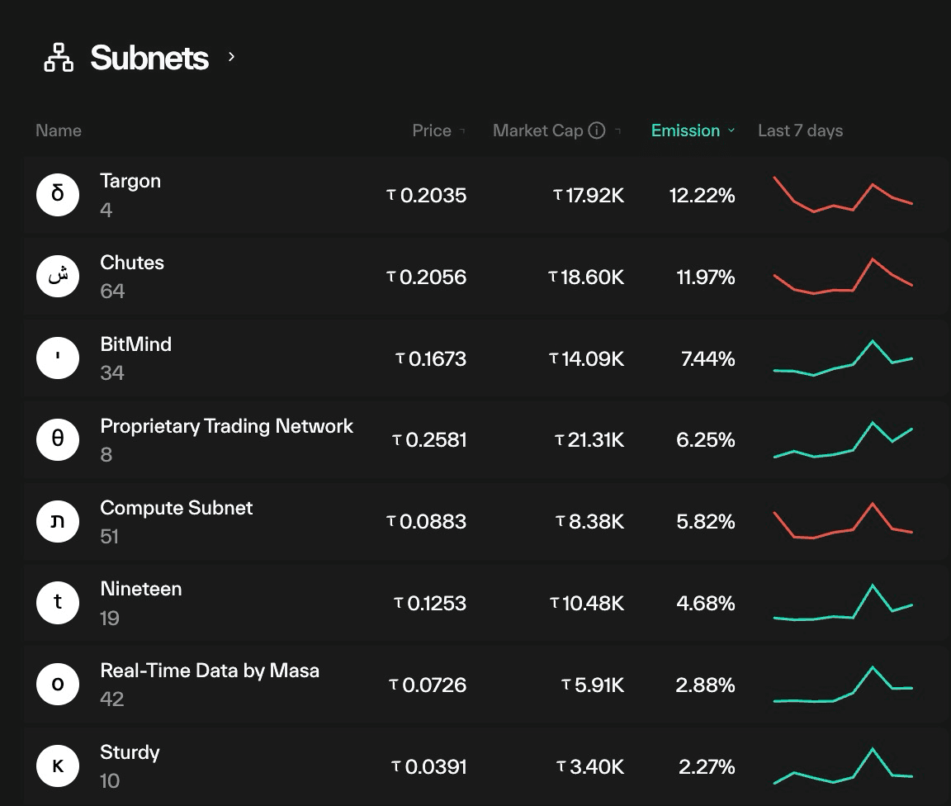View Sturdy 7-day sparkline chart
Screen dimensions: 951x806
843,766
